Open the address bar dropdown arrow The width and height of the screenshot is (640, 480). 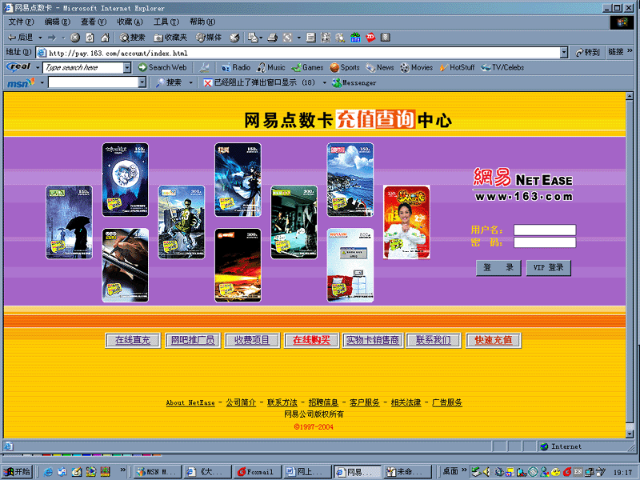click(x=564, y=52)
